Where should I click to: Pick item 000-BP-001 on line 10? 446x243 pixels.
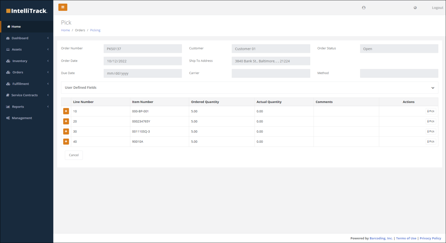(x=431, y=111)
